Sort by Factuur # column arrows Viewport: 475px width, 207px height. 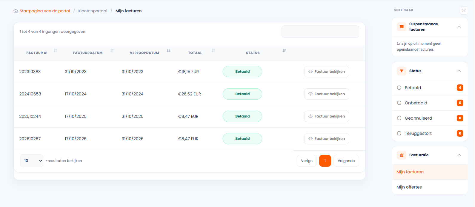[x=55, y=51]
